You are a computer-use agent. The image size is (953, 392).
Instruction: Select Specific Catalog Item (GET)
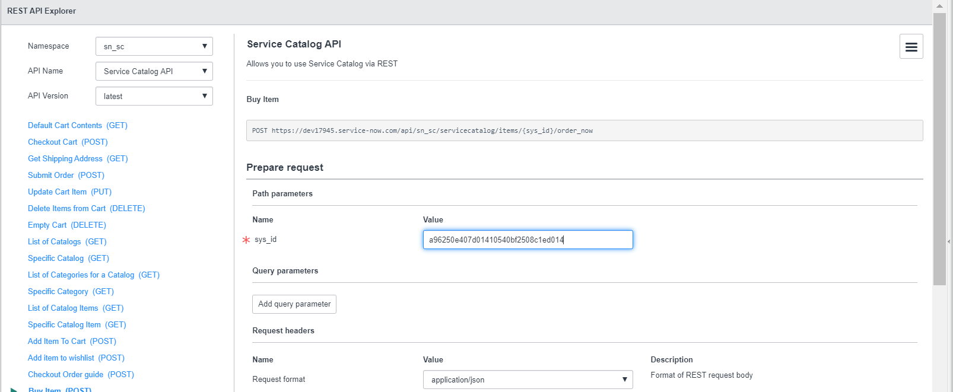[x=77, y=324]
